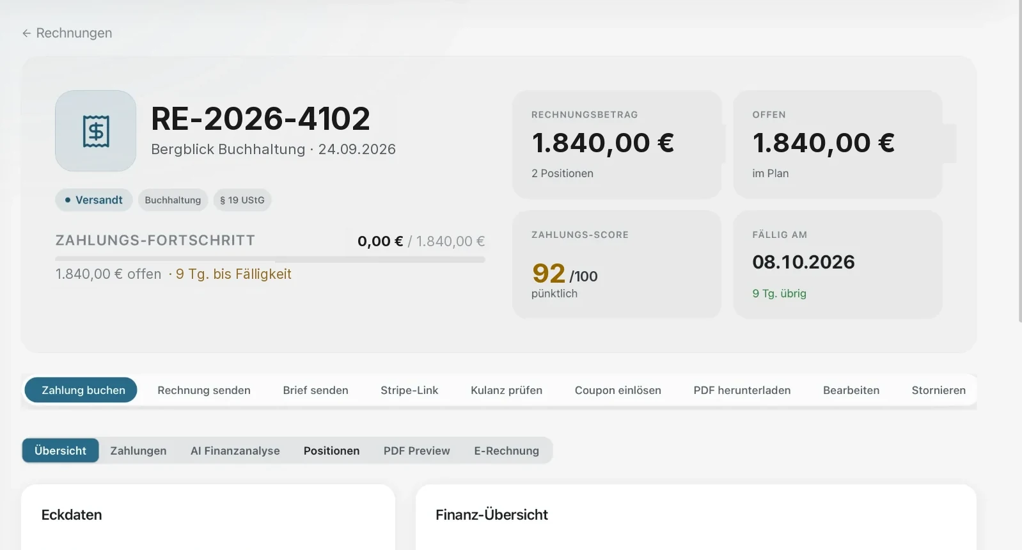The image size is (1022, 550).
Task: Click the Buchhaltung tag
Action: pyautogui.click(x=173, y=200)
